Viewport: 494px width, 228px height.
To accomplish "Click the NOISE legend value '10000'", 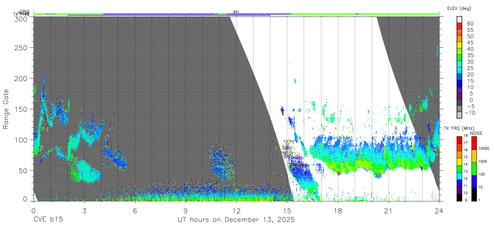I will click(x=485, y=148).
